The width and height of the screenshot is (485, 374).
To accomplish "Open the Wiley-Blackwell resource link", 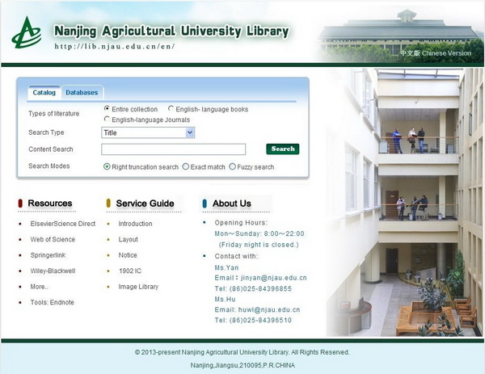I will (53, 271).
